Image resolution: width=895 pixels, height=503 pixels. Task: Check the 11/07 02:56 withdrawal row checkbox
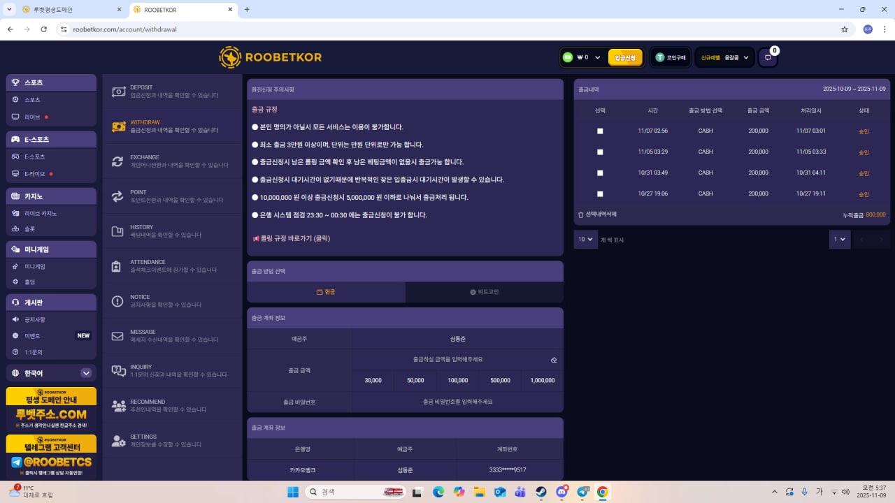coord(600,131)
